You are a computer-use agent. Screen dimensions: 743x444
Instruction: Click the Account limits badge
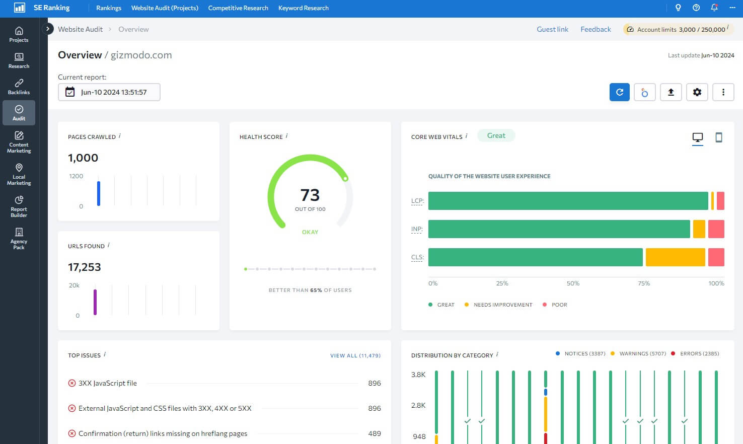(678, 29)
